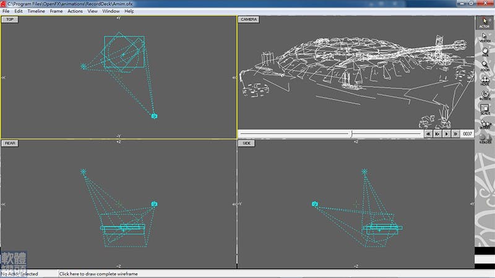Image resolution: width=495 pixels, height=278 pixels.
Task: Select the Rotate tool
Action: (x=484, y=95)
